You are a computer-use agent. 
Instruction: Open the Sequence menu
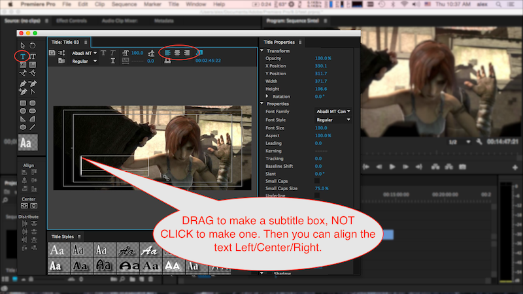coord(124,5)
